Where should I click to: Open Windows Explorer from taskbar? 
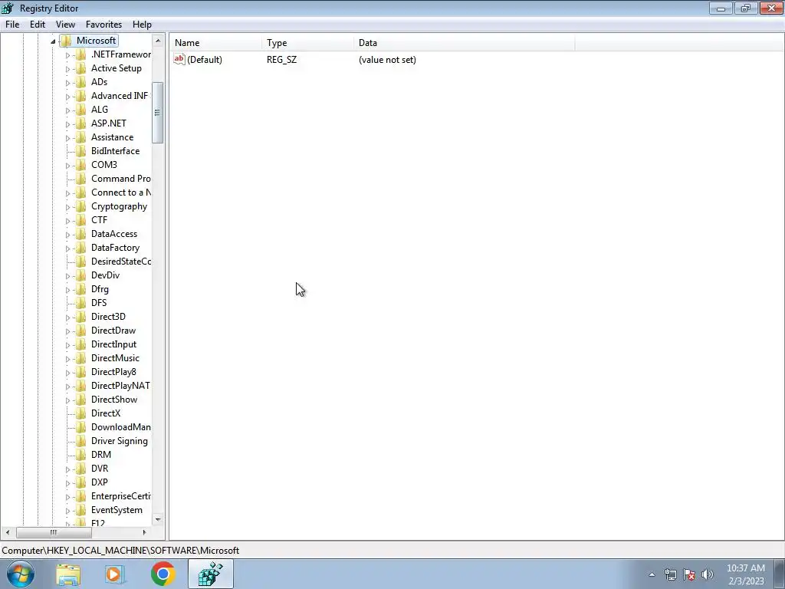(68, 574)
